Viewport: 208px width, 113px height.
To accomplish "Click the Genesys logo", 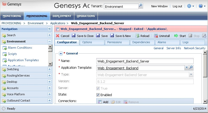I will pyautogui.click(x=12, y=4).
